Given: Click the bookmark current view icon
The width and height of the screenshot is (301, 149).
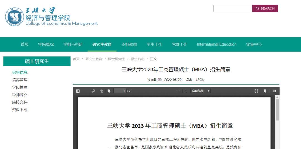Looking at the screenshot, I should (264, 91).
